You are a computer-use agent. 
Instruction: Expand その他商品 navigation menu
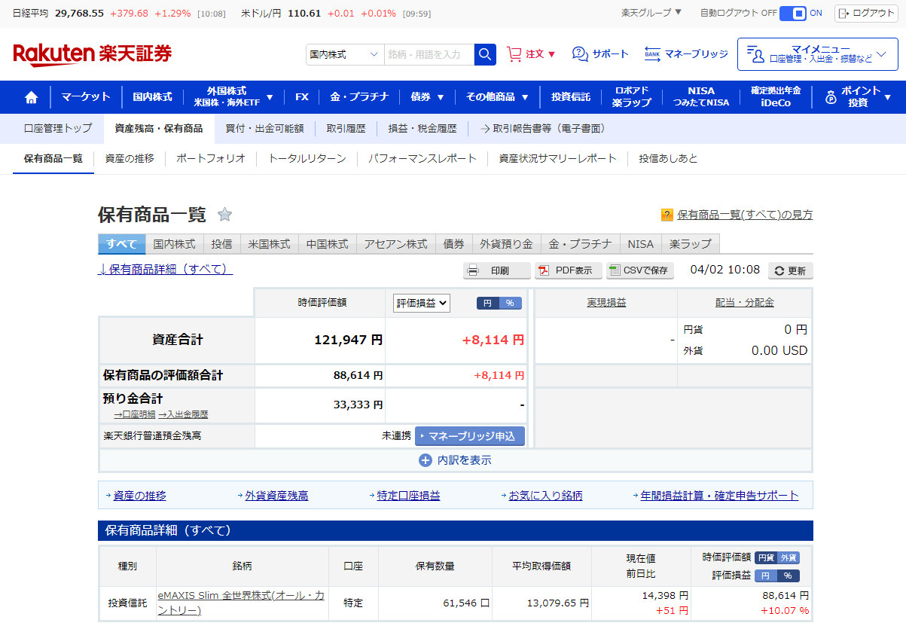click(x=497, y=97)
